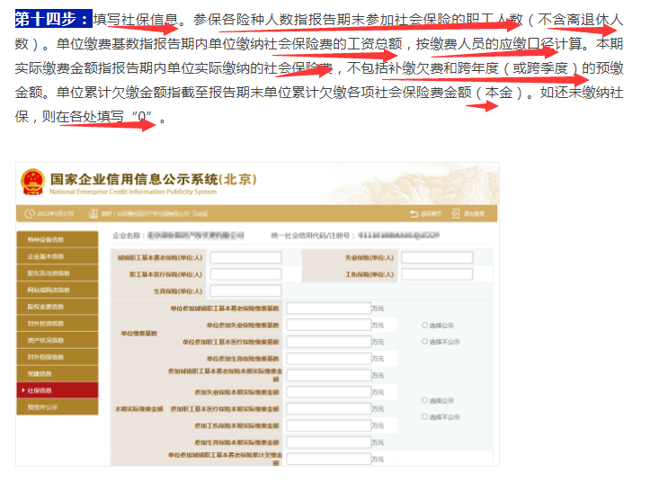Click the 退出登录 logout icon
Screen dimensions: 650x490
click(x=456, y=214)
